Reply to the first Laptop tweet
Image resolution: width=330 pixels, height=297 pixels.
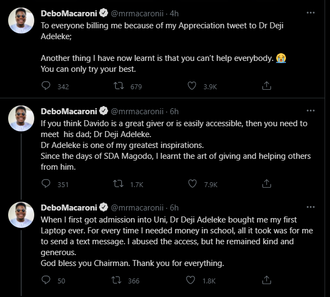point(46,281)
